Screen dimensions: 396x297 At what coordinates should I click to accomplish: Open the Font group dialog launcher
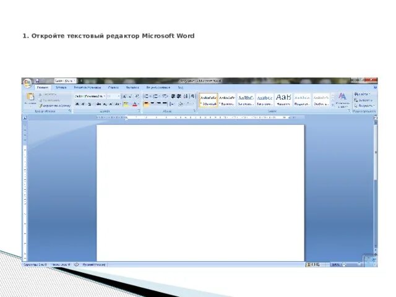tap(139, 111)
